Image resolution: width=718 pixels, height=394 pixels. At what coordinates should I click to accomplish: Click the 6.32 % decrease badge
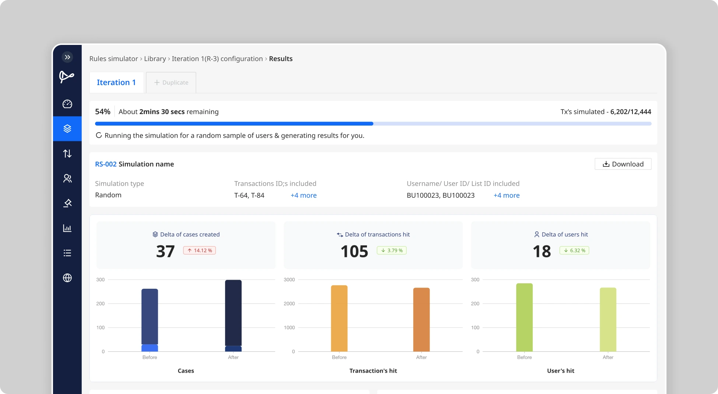pyautogui.click(x=574, y=250)
